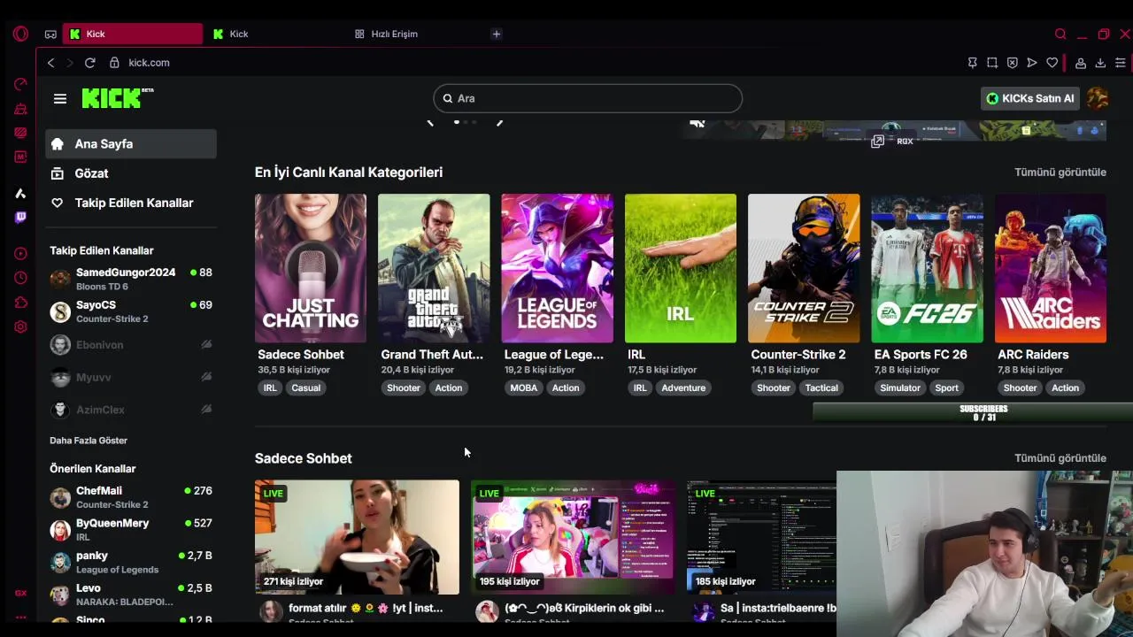Switch to the second Kick tab
Screen dimensions: 1133x637
tap(274, 34)
